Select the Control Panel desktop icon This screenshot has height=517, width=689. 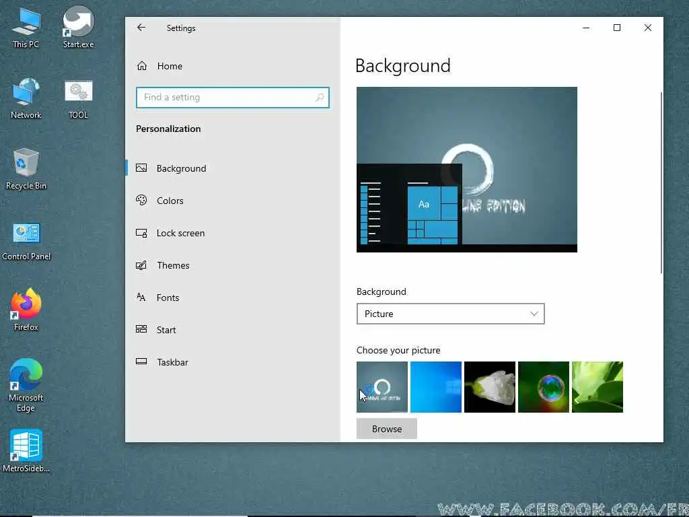pos(26,241)
